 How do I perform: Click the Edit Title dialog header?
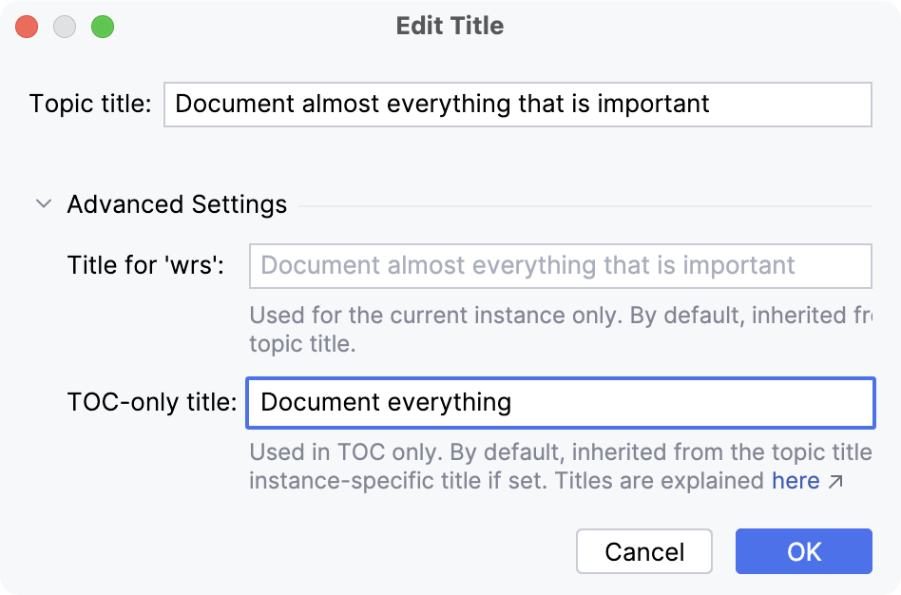[450, 26]
